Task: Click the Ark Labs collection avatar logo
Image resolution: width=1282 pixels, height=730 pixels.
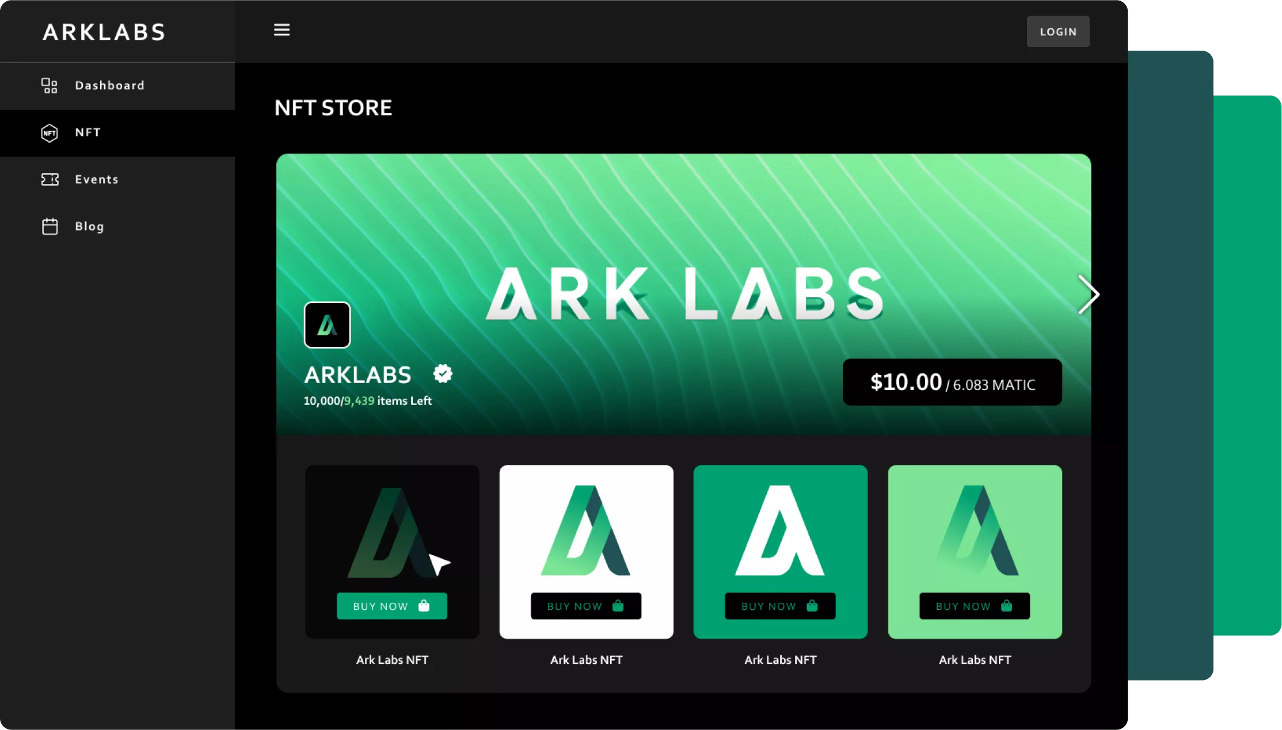Action: tap(327, 325)
